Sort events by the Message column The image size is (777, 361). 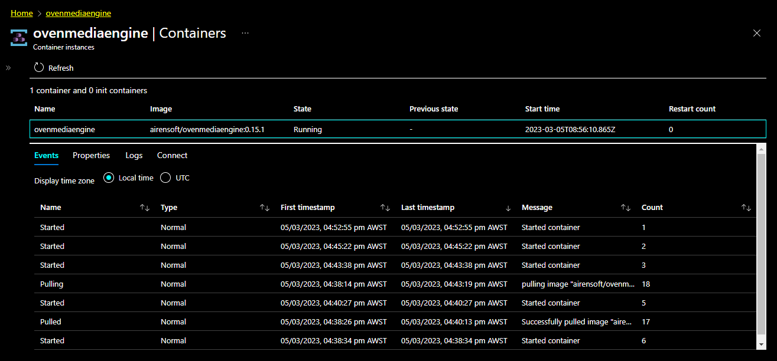tap(626, 207)
